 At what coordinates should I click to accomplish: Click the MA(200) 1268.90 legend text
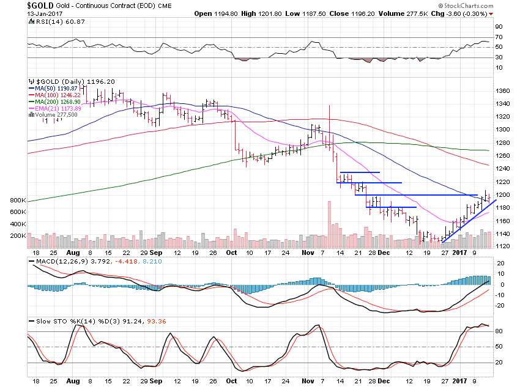coord(58,101)
